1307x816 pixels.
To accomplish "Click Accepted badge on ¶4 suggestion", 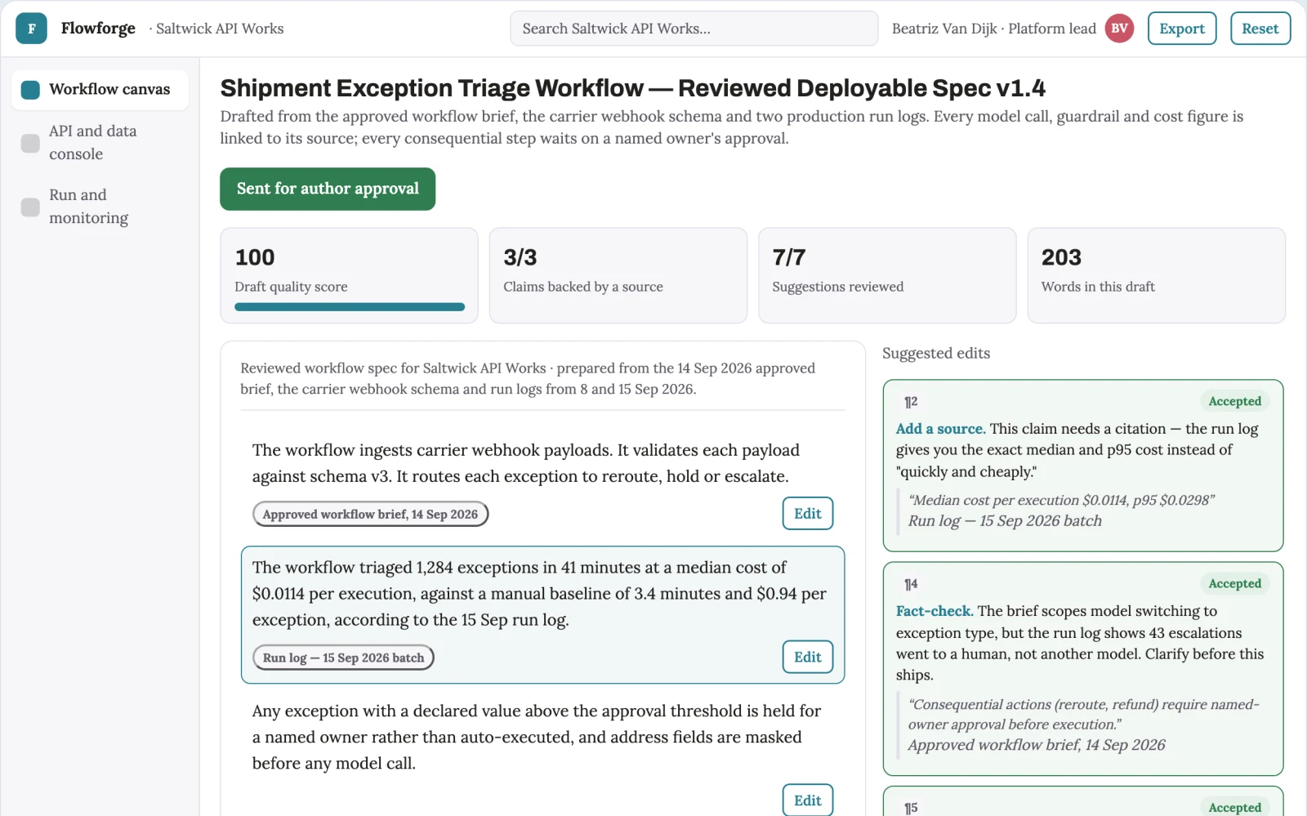I will pyautogui.click(x=1235, y=583).
